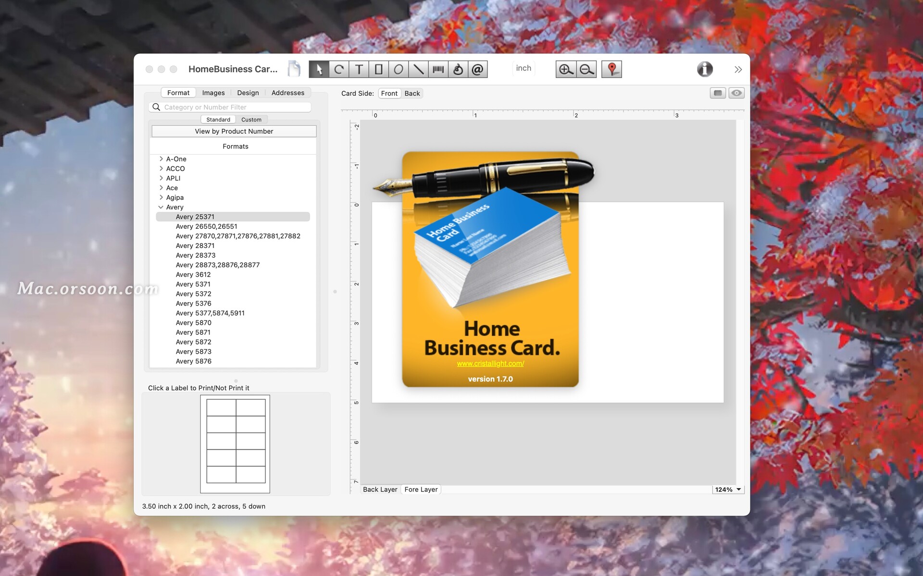Click the document proxy icon in title bar
Image resolution: width=923 pixels, height=576 pixels.
[x=294, y=69]
